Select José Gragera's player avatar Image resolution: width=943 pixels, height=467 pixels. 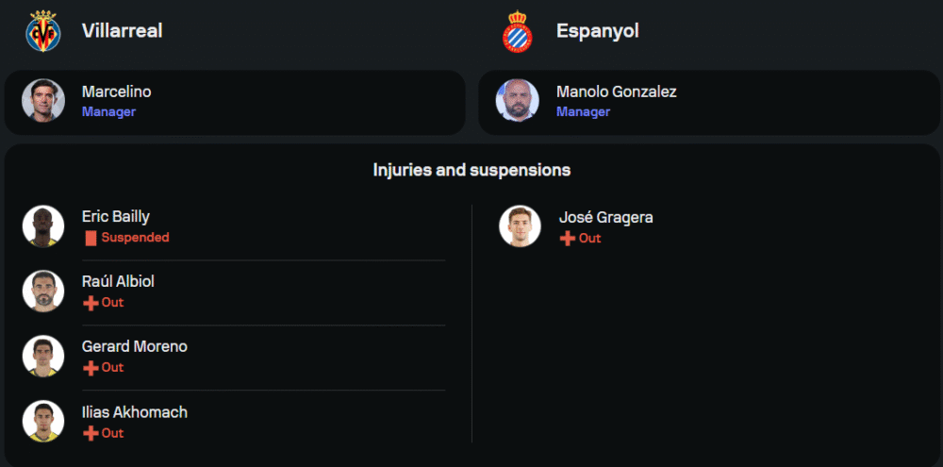[x=520, y=226]
